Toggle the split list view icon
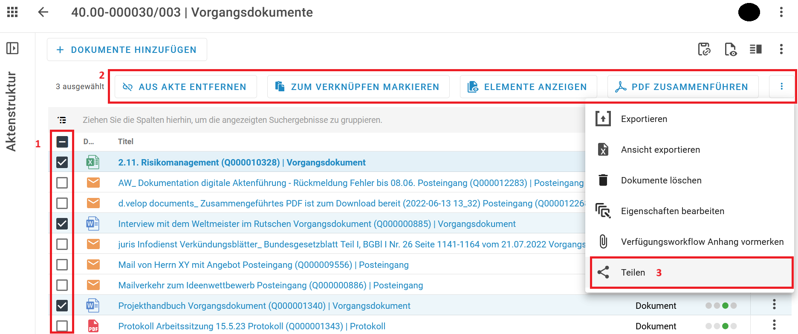Image resolution: width=798 pixels, height=334 pixels. [x=756, y=49]
